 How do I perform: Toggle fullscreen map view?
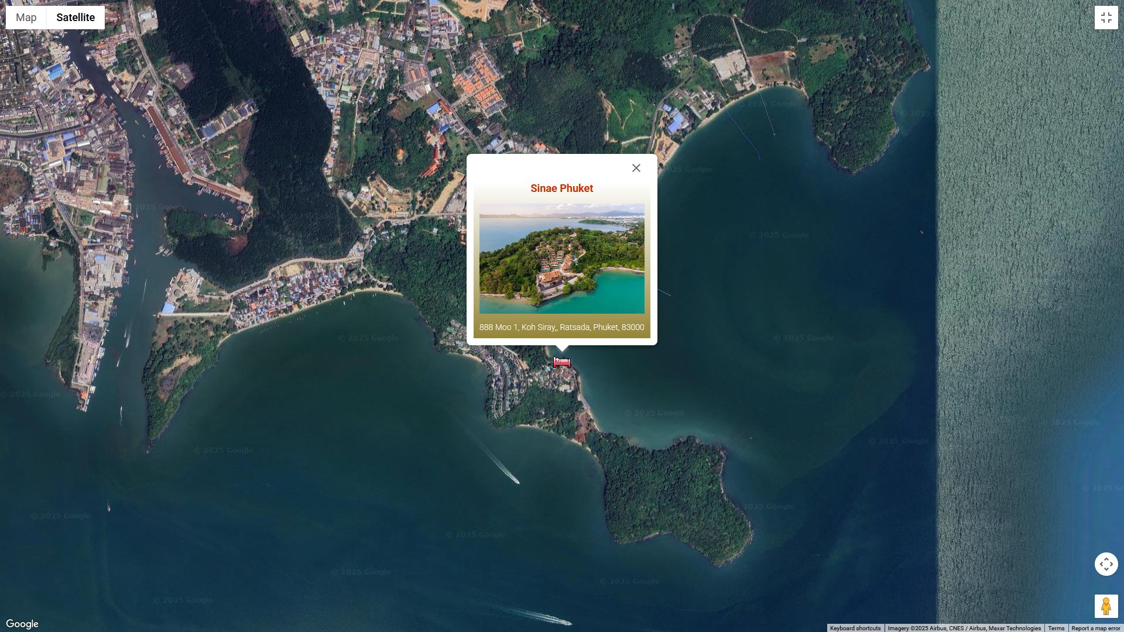click(1106, 18)
